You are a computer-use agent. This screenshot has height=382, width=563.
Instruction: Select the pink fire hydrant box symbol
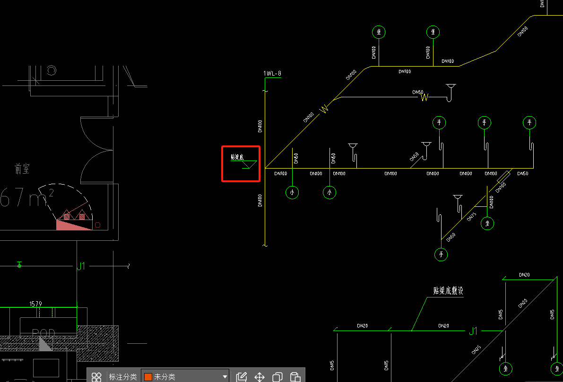74,225
